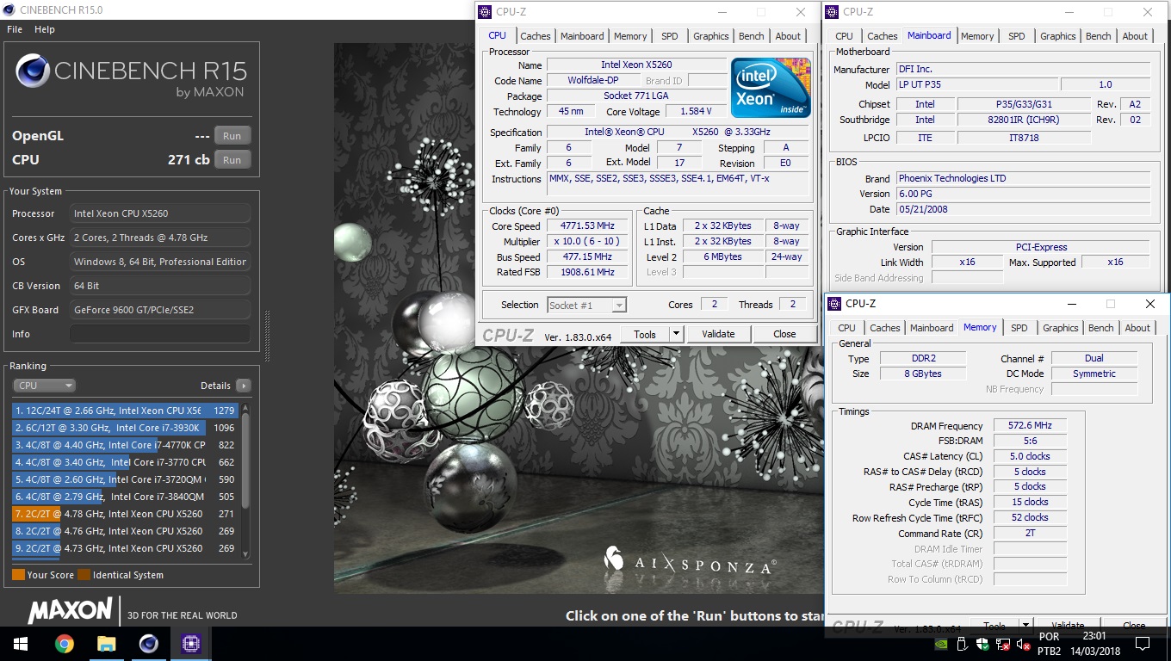1171x661 pixels.
Task: Switch to CPU-Z taskbar icon
Action: [x=190, y=644]
